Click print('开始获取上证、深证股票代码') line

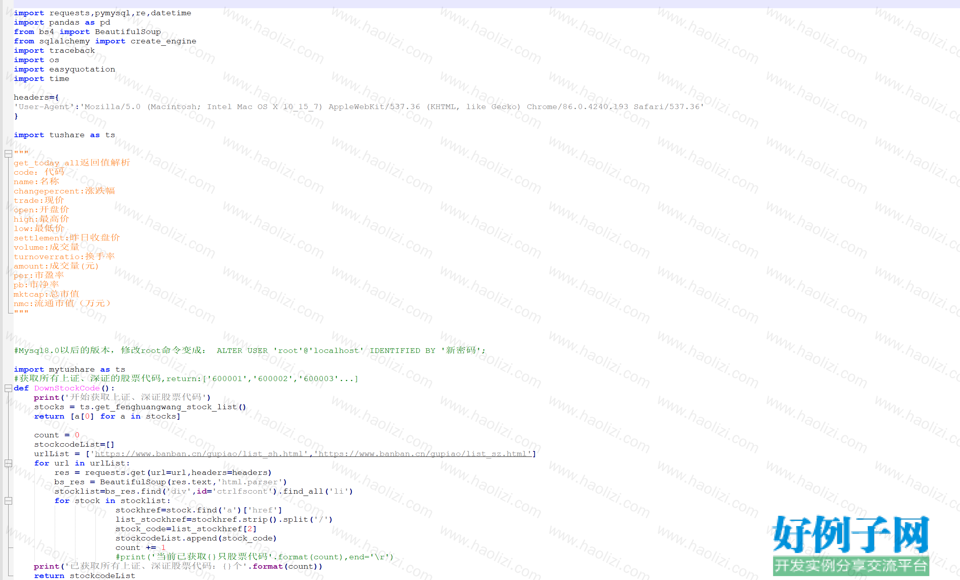[x=122, y=397]
